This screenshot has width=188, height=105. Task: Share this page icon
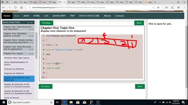[x=179, y=7]
